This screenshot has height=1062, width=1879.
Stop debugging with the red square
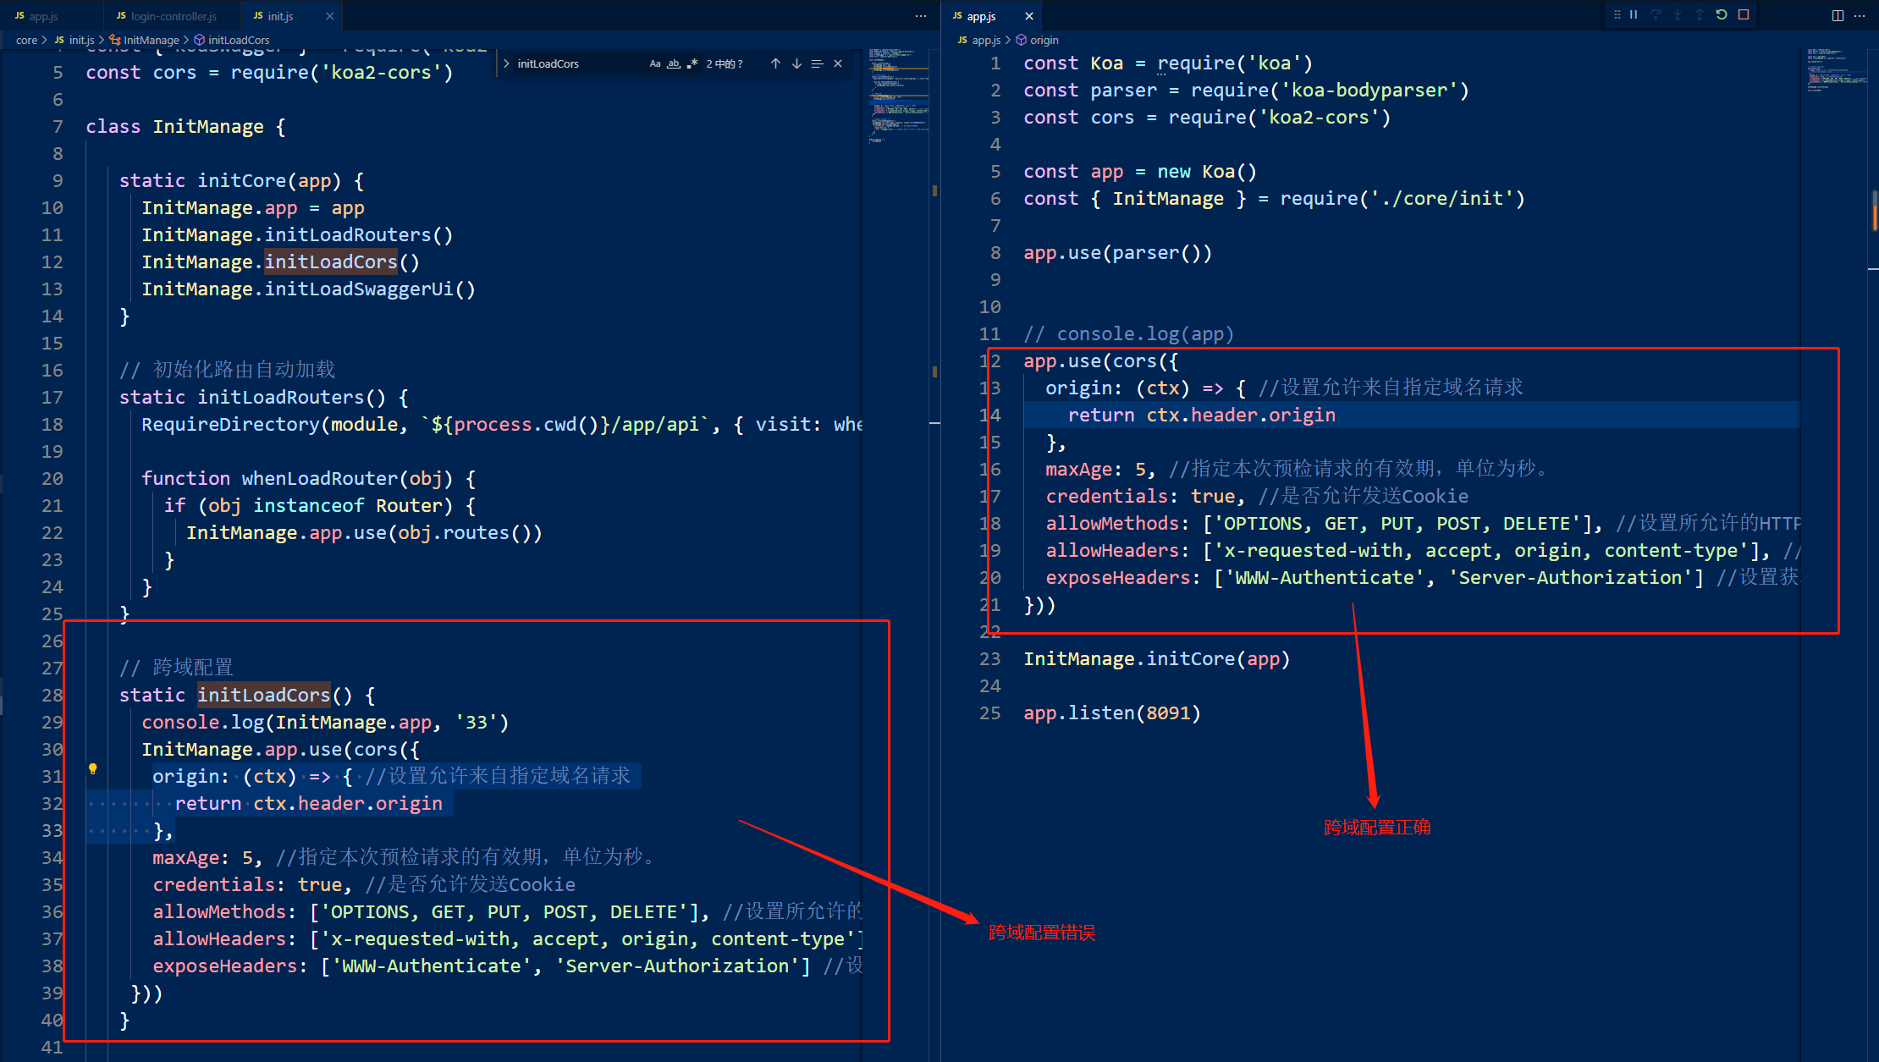(1744, 14)
